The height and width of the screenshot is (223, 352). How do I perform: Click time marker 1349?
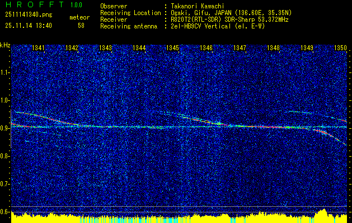[x=307, y=47]
